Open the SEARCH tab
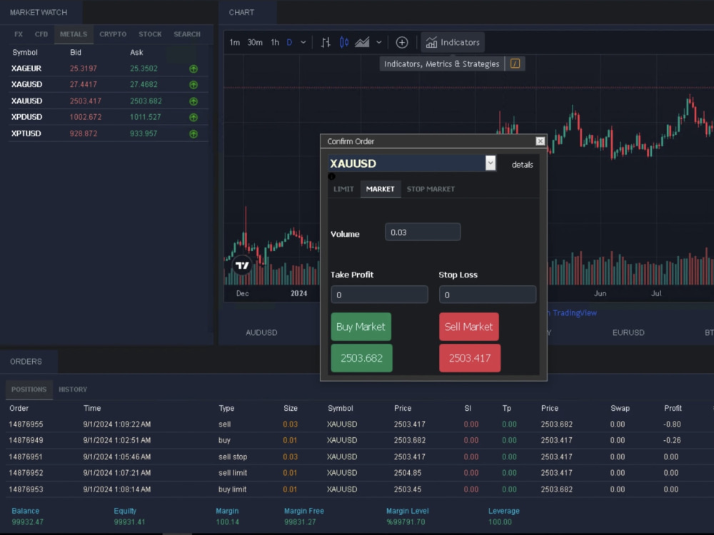This screenshot has height=535, width=714. tap(186, 34)
